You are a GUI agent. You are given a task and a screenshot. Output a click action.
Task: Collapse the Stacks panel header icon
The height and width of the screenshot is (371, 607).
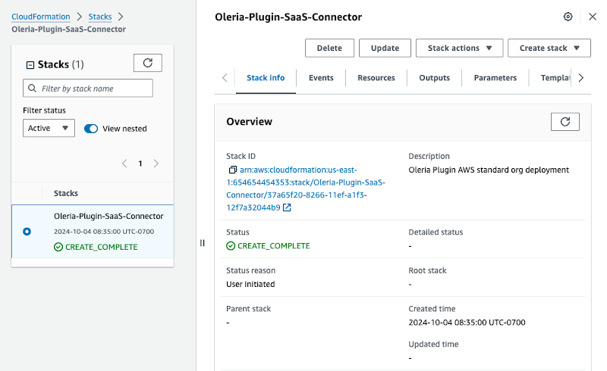(30, 65)
